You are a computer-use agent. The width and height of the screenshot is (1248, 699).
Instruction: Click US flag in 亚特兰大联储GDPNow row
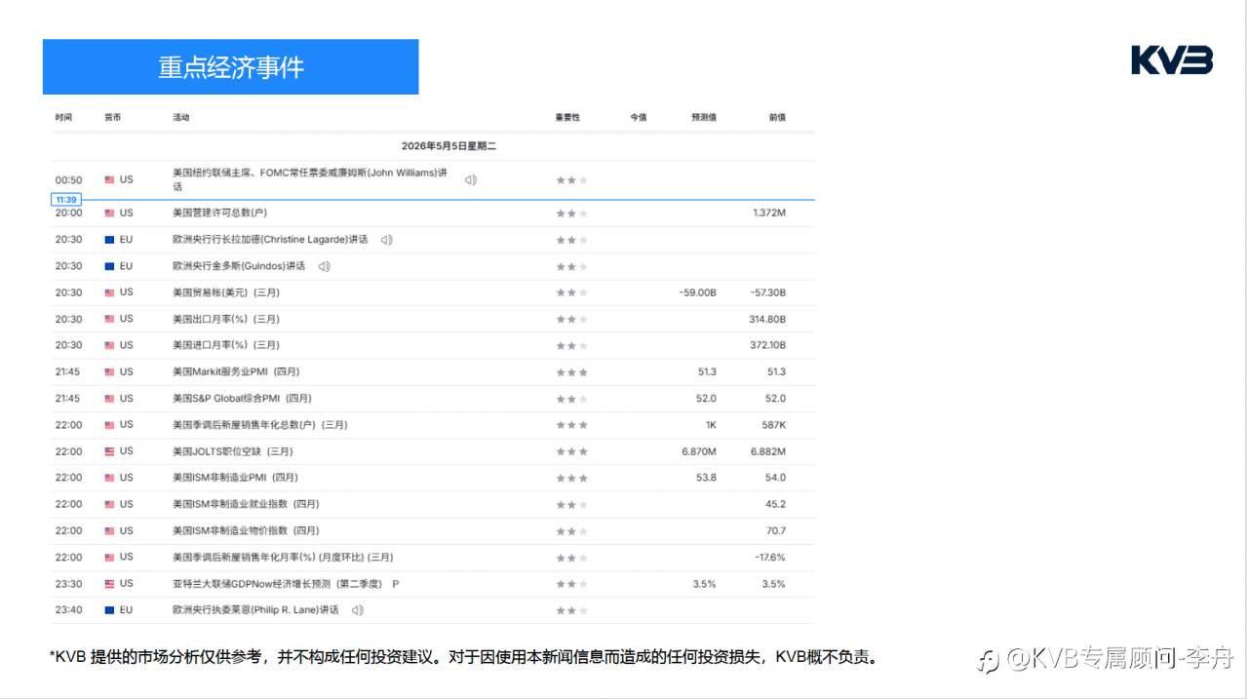(110, 584)
